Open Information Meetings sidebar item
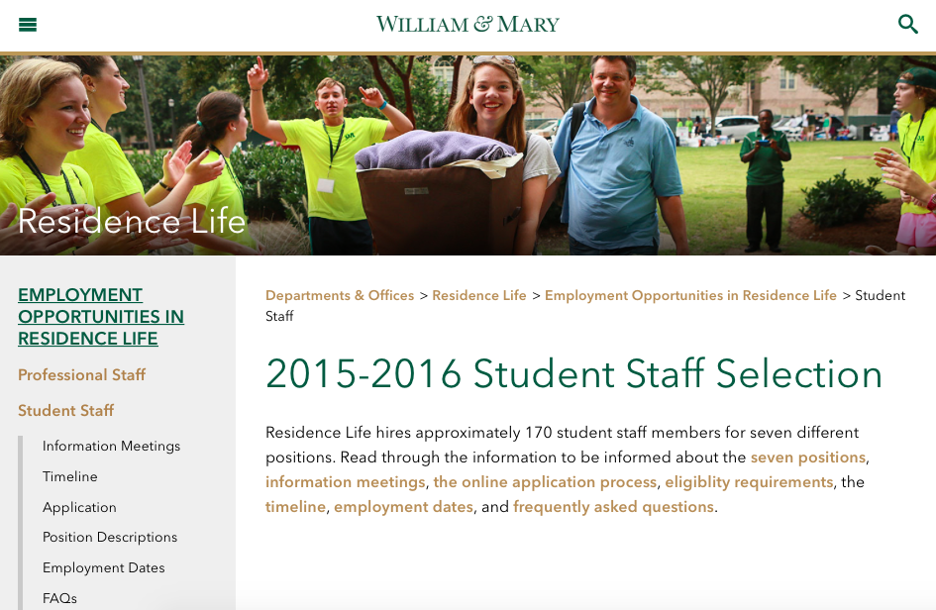This screenshot has height=610, width=936. coord(111,446)
